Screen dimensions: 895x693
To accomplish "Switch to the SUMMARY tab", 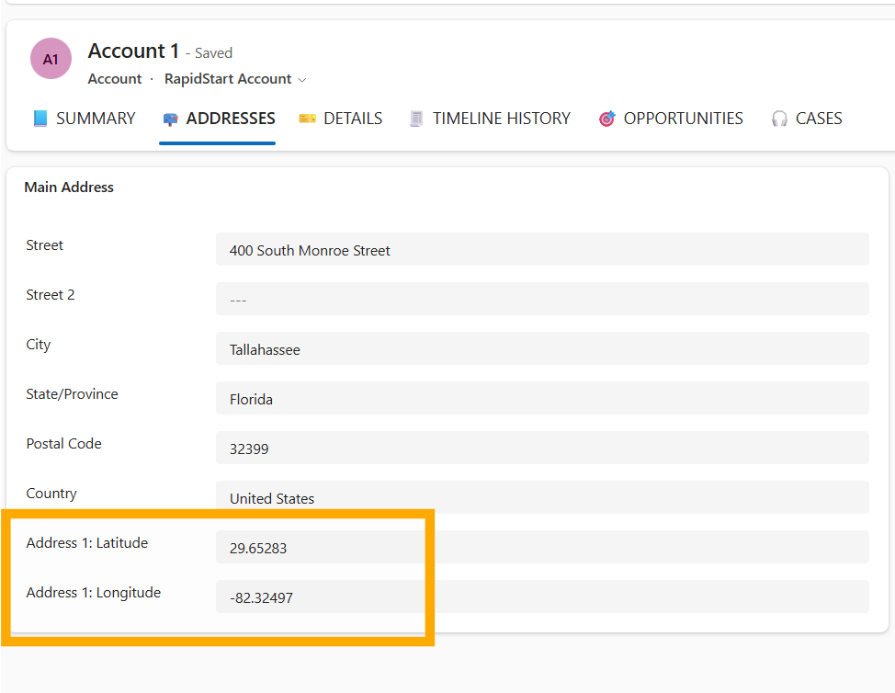I will point(96,119).
